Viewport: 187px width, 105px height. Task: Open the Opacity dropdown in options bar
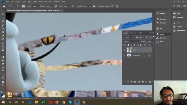pos(52,6)
